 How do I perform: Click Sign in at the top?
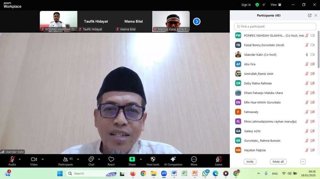[x=246, y=5]
